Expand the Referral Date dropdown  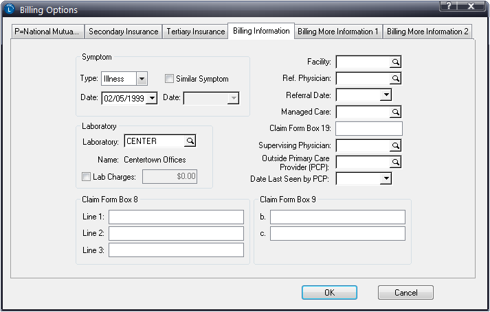(x=386, y=95)
